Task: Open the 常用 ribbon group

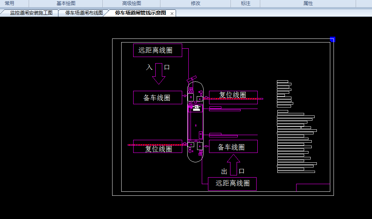Action: 9,3
